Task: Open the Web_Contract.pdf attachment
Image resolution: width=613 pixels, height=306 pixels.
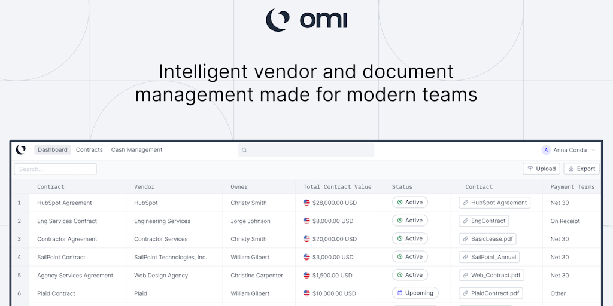Action: click(491, 275)
